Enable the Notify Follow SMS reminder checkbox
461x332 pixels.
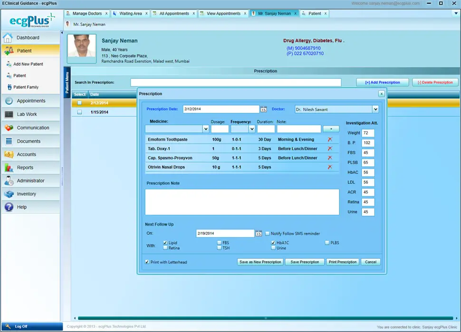[267, 233]
